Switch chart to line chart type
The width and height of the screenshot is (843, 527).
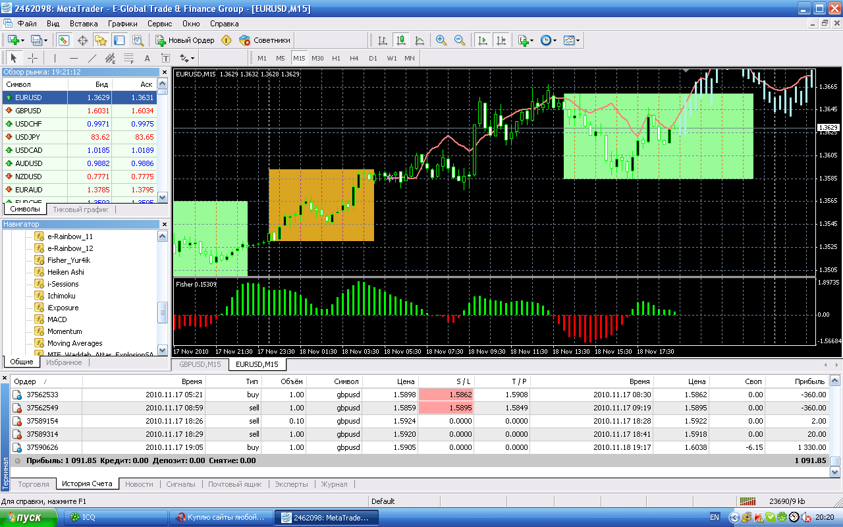click(420, 40)
